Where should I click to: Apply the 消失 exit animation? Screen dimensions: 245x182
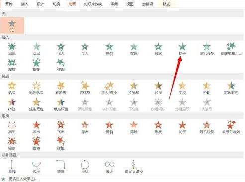[12, 127]
